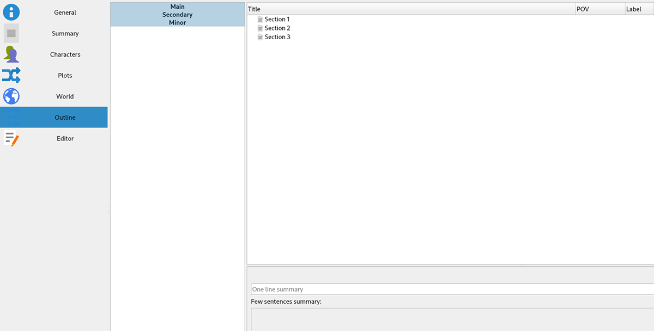Select the Section 2 row
This screenshot has width=654, height=331.
[450, 28]
